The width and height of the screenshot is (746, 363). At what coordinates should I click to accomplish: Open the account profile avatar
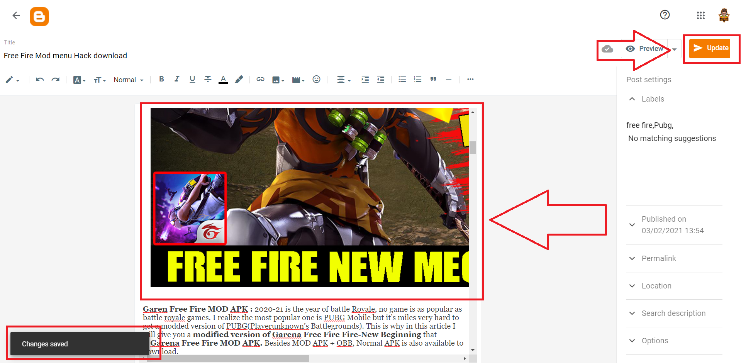pos(724,15)
